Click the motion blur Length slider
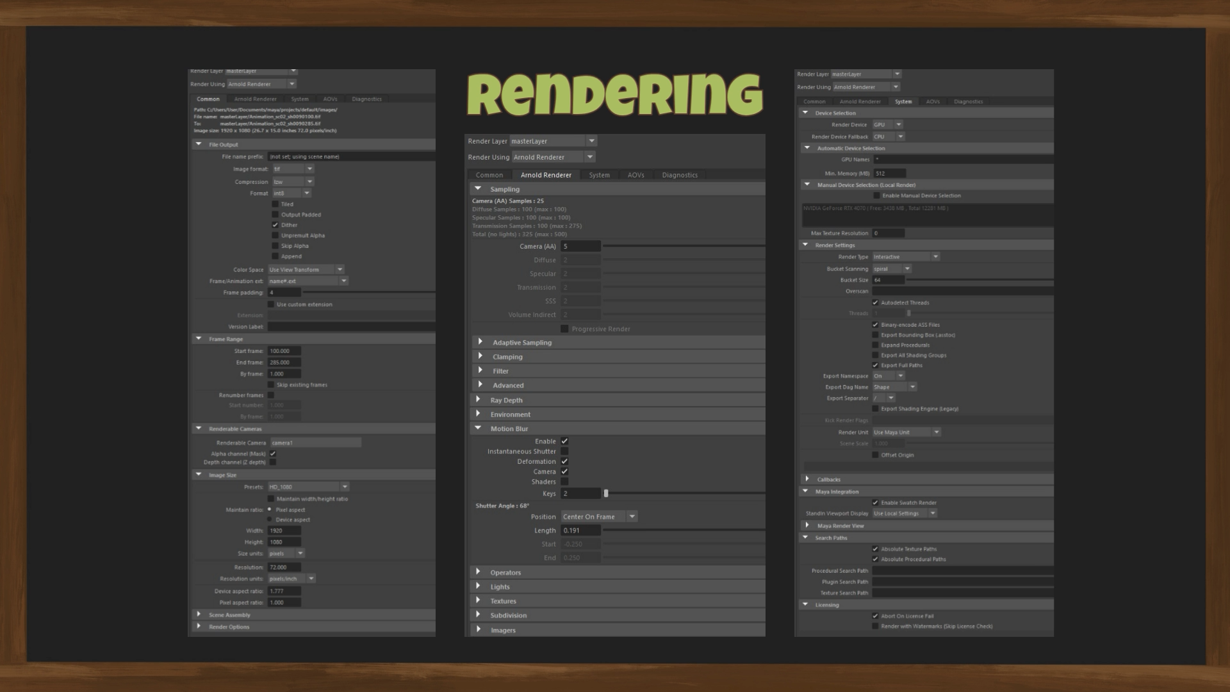This screenshot has width=1230, height=692. [x=684, y=530]
